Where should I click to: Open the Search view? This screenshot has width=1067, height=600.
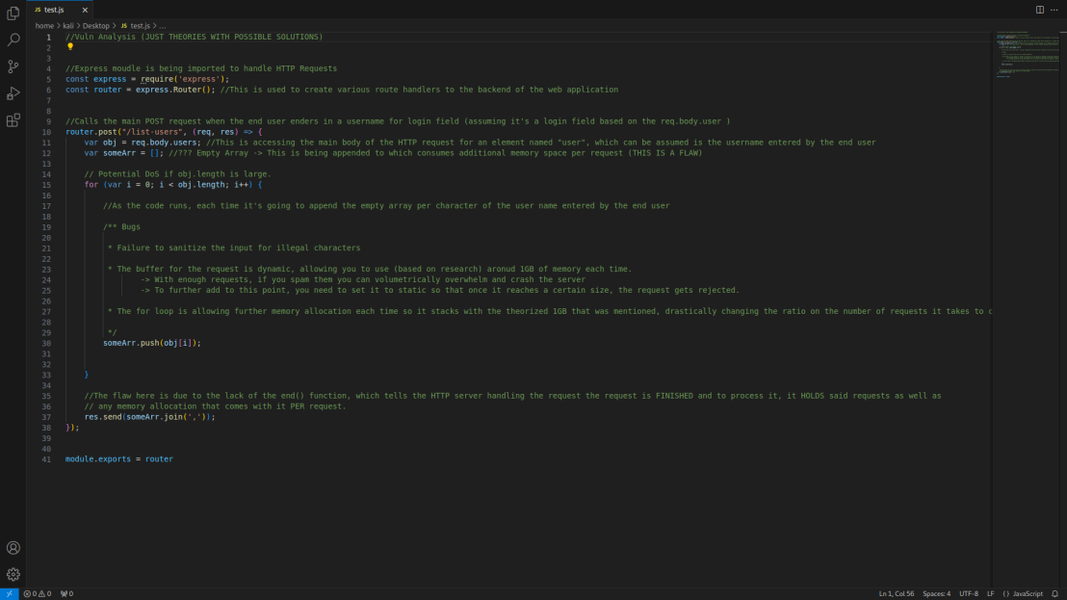[13, 40]
